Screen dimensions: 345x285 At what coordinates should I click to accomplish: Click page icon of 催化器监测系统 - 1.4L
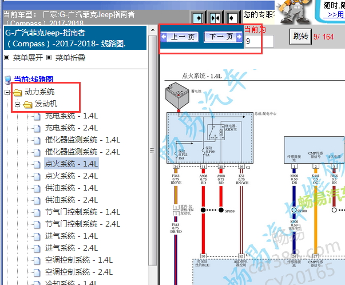(37, 140)
